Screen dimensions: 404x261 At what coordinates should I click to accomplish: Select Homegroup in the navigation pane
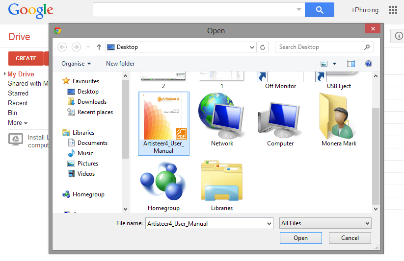(83, 194)
